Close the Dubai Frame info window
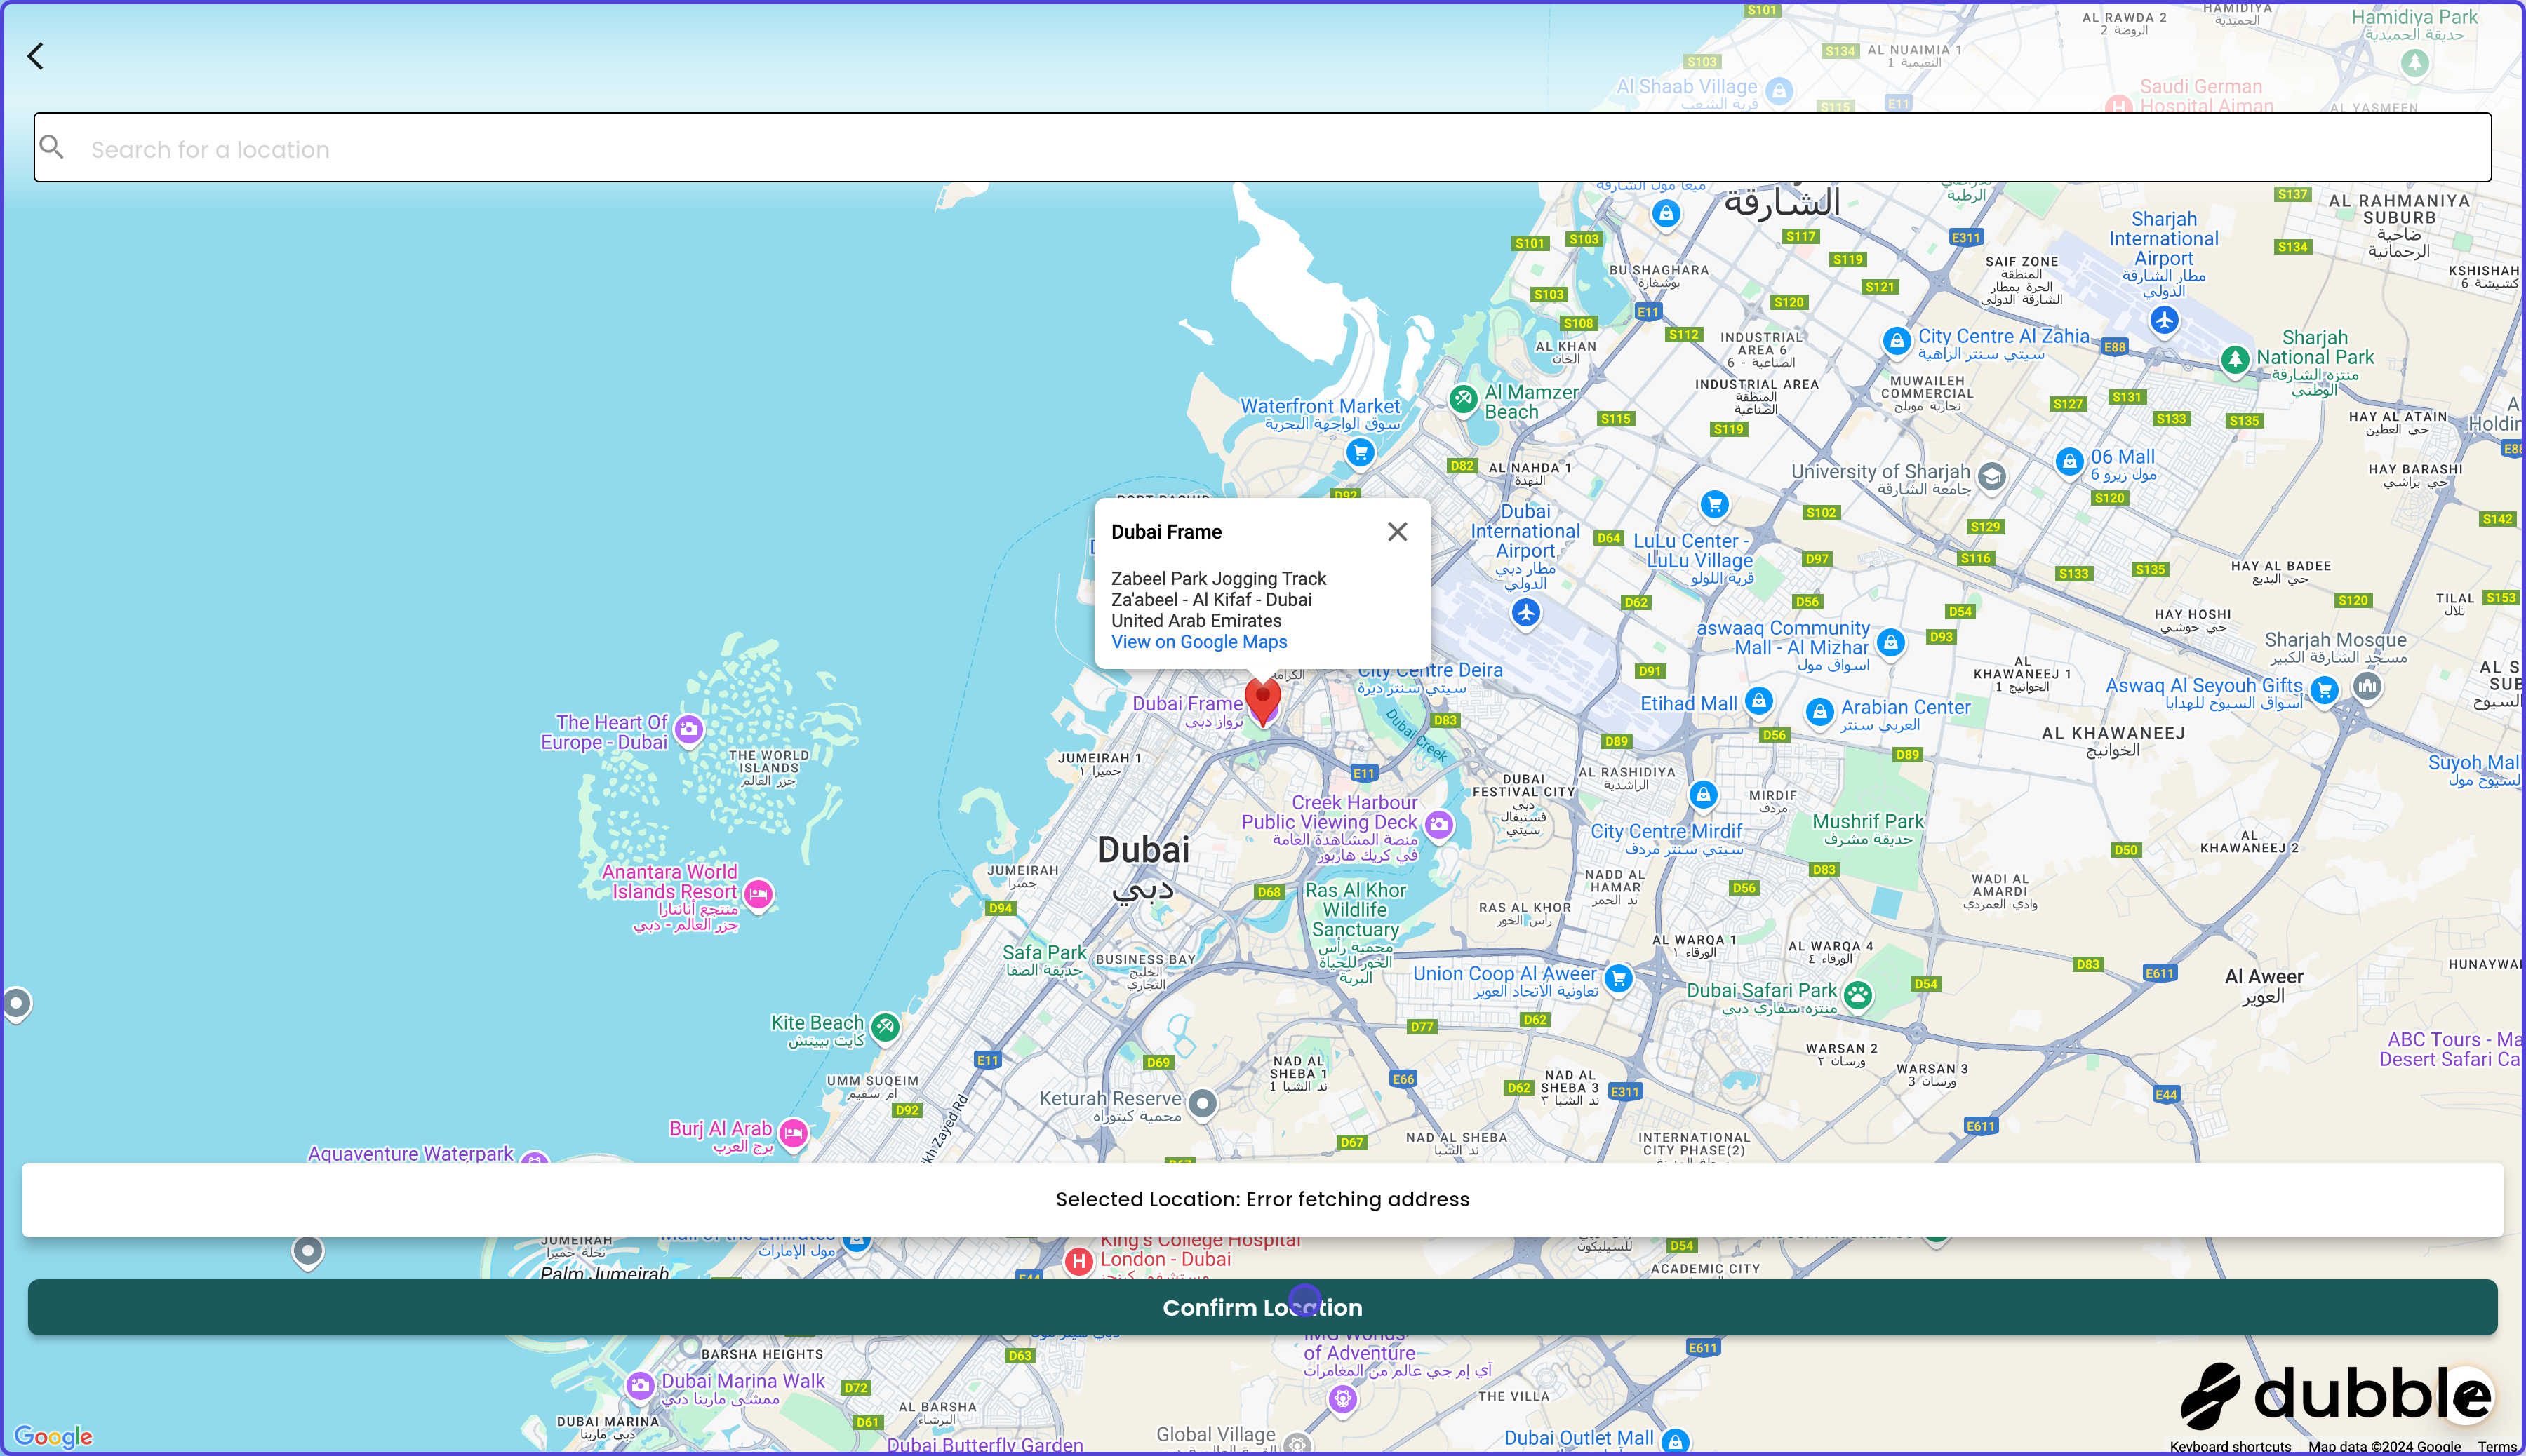This screenshot has height=1456, width=2526. (x=1396, y=531)
